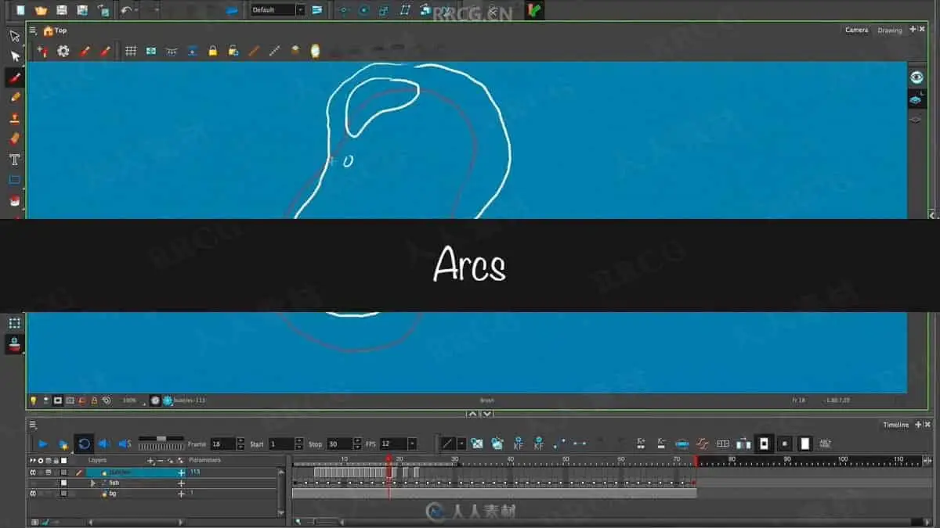Open a scene using the folder icon
Screen dimensions: 940x528
[41, 10]
